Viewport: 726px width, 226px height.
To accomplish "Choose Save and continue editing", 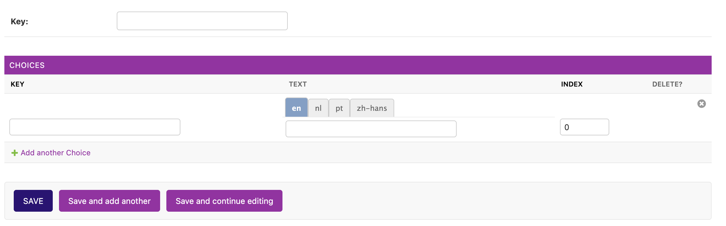I will (224, 201).
